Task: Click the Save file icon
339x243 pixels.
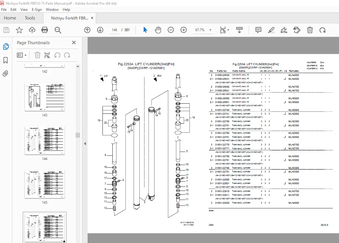Action: pos(6,30)
